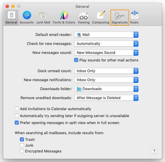The width and height of the screenshot is (165, 162).
Task: Open the Junk Mail bin icon
Action: pos(43,16)
